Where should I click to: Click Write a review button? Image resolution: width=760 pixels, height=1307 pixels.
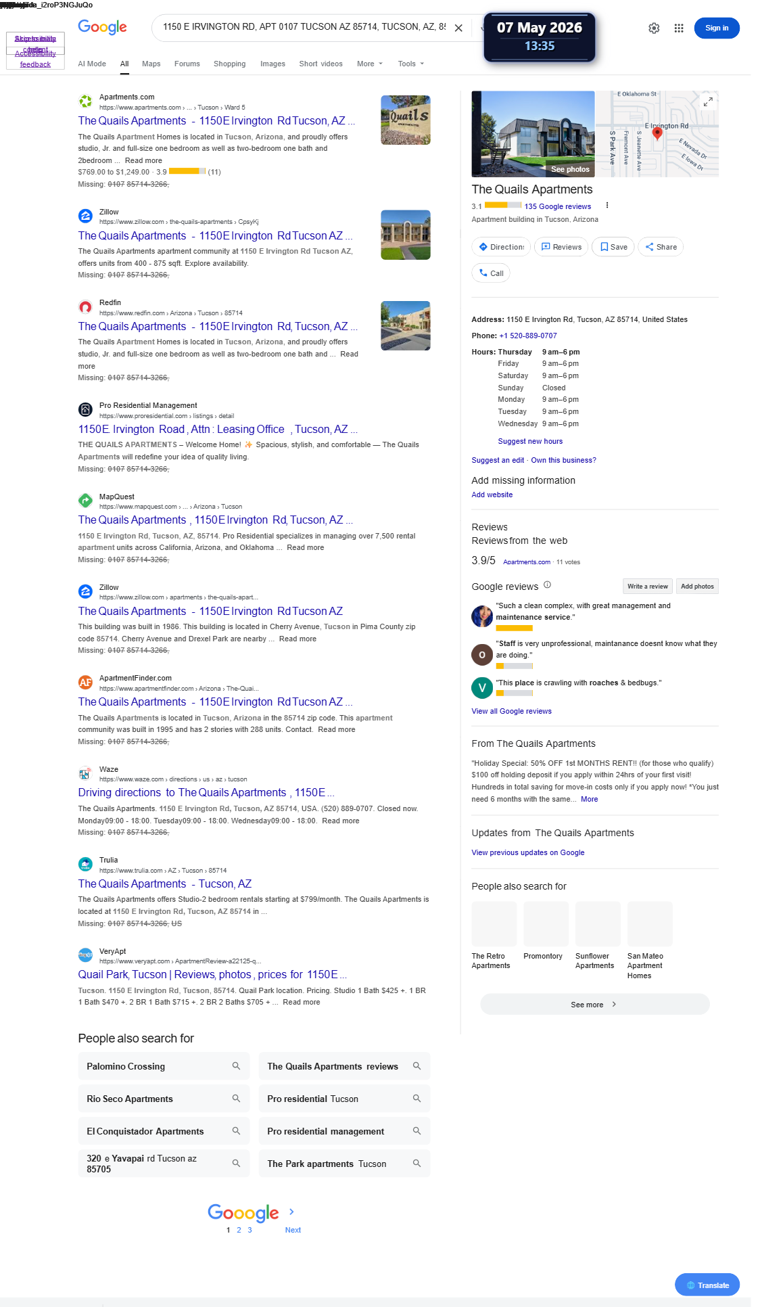pyautogui.click(x=648, y=587)
